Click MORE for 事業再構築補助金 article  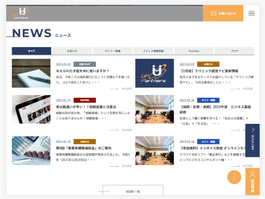(121, 166)
